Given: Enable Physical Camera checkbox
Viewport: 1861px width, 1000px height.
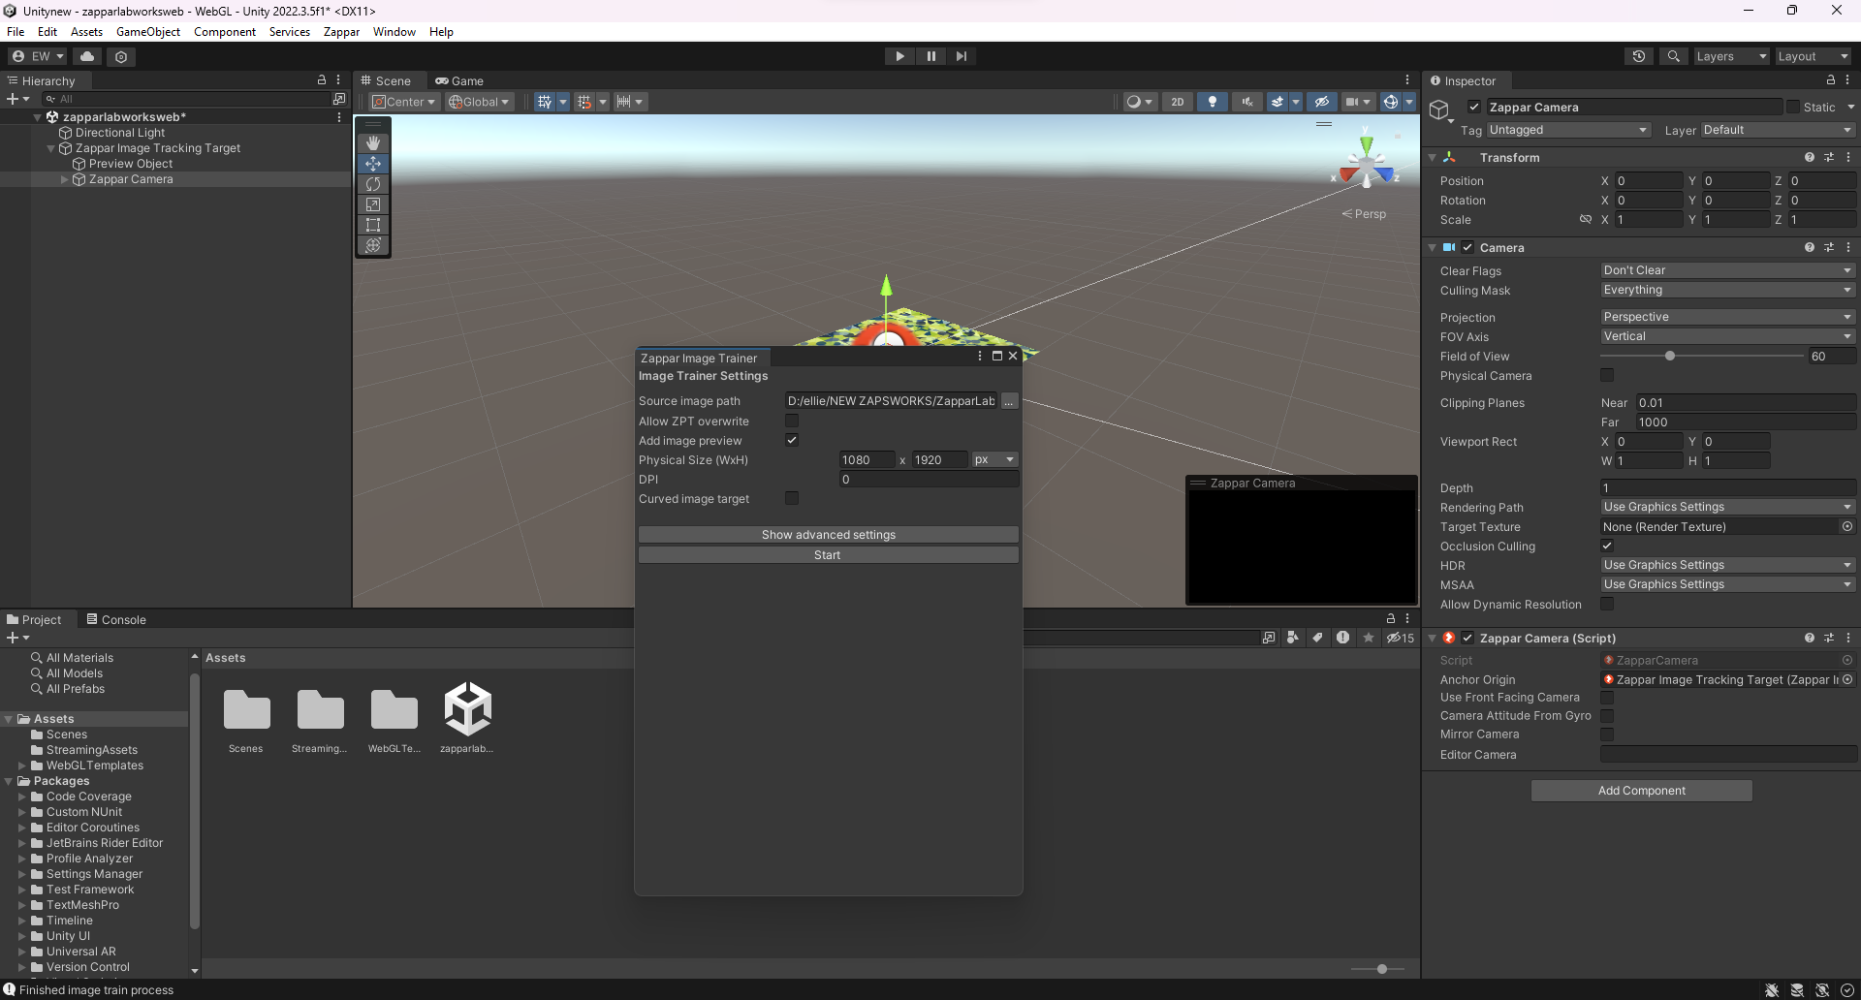Looking at the screenshot, I should click(x=1607, y=375).
